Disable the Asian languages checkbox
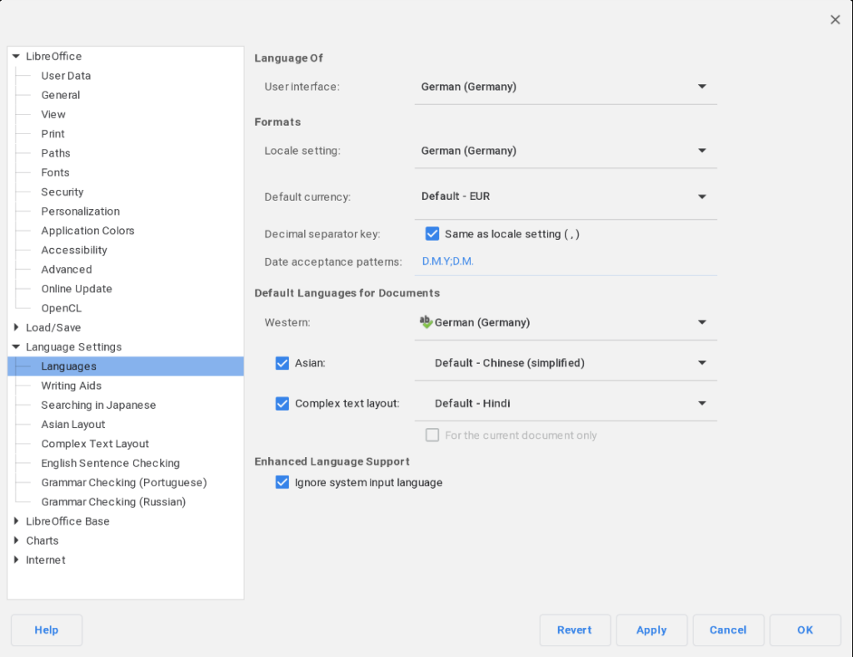The image size is (853, 657). pyautogui.click(x=282, y=363)
